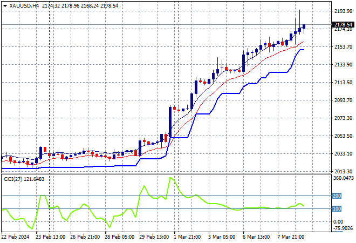
Task: Click the latest blue candle at right edge
Action: point(304,27)
